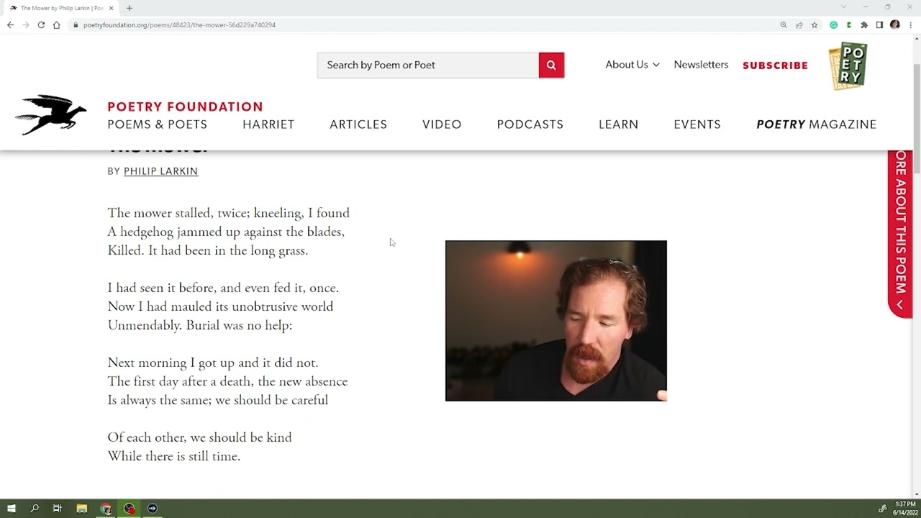Go to the browser home page icon
The height and width of the screenshot is (518, 921).
pos(57,24)
